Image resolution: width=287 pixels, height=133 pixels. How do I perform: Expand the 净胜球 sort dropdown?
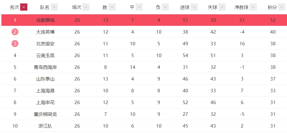[253, 7]
